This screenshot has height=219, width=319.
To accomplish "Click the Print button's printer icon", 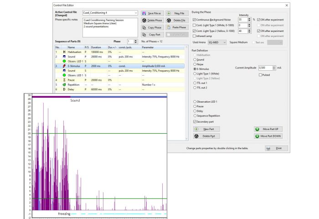I will pyautogui.click(x=268, y=148).
